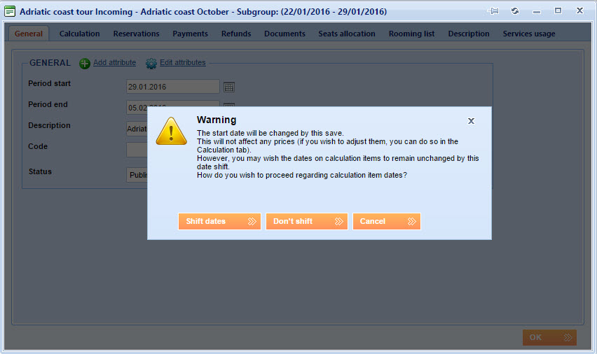597x354 pixels.
Task: Choose the Don't shift button
Action: click(306, 221)
